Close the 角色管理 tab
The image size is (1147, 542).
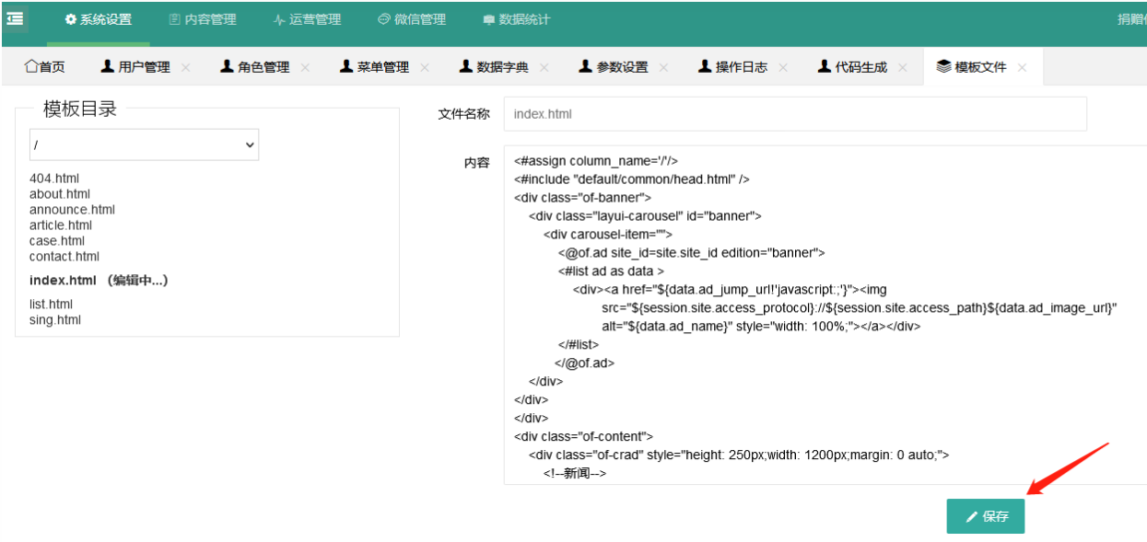coord(305,67)
